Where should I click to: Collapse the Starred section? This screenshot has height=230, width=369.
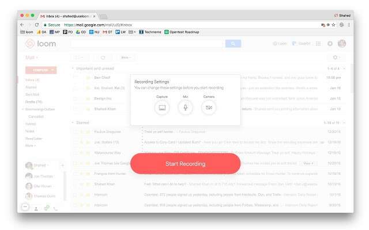(73, 122)
